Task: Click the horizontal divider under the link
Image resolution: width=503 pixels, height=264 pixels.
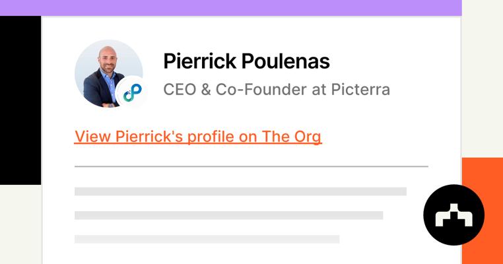Action: tap(251, 166)
